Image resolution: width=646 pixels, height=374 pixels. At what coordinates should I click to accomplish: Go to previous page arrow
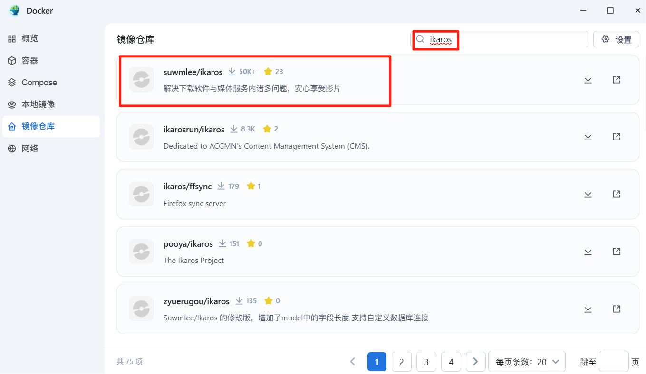click(353, 362)
